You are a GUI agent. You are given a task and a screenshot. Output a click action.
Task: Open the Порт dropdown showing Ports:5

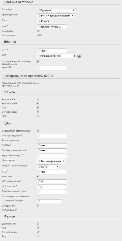coord(45,21)
